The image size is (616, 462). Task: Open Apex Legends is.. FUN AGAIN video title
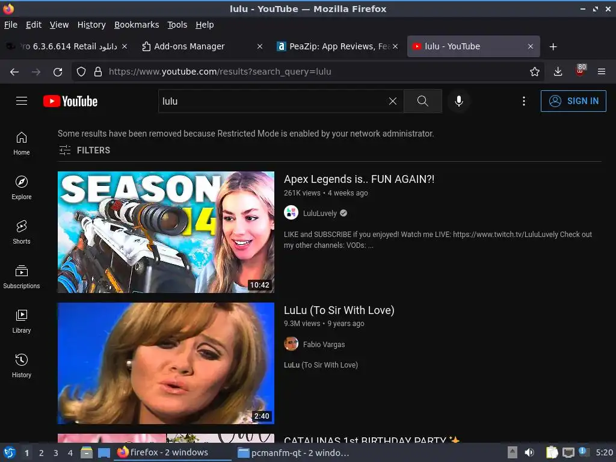(359, 179)
